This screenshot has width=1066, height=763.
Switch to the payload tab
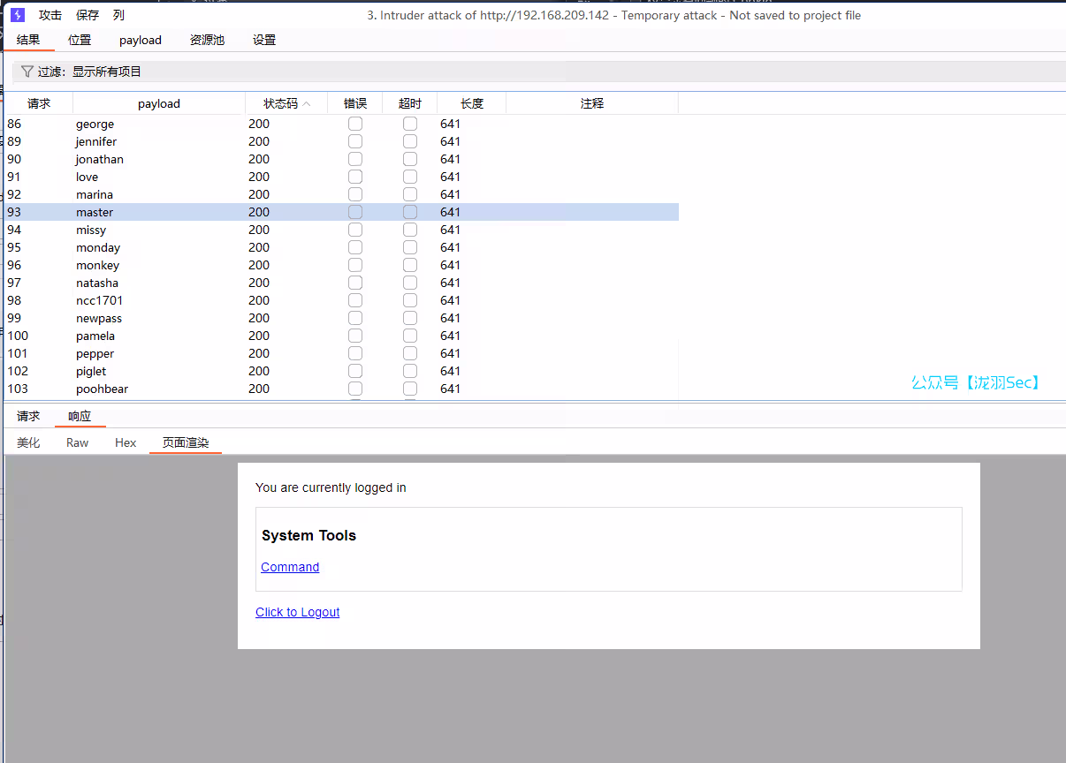(x=141, y=40)
